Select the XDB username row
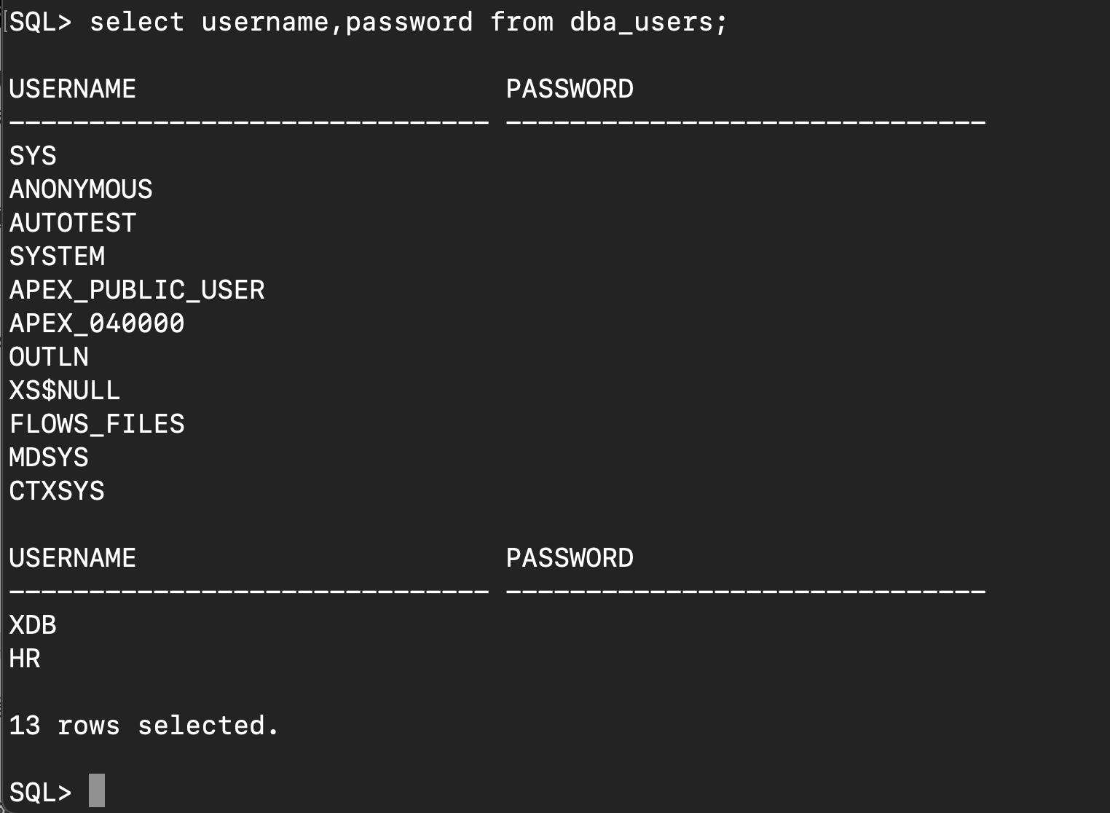1110x813 pixels. click(33, 625)
